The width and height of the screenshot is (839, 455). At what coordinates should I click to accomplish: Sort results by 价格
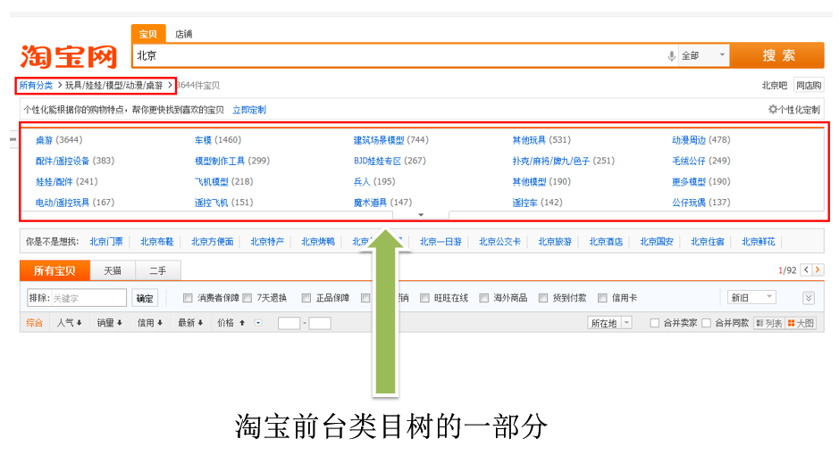point(231,323)
